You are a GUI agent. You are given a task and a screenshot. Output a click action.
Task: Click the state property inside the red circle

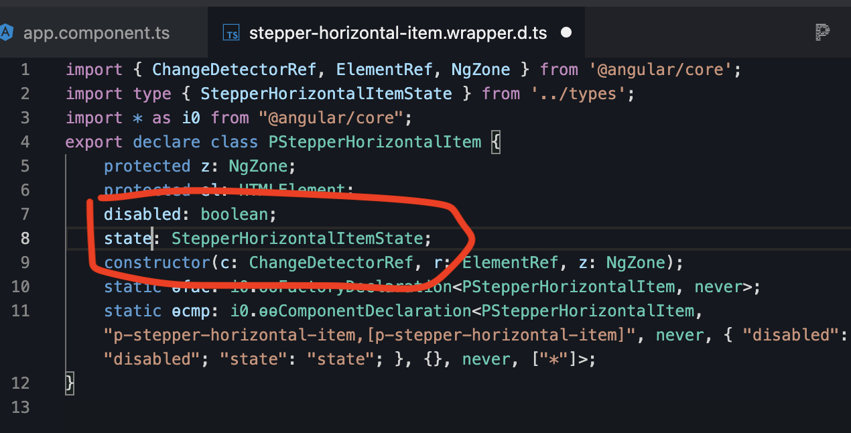(x=127, y=238)
